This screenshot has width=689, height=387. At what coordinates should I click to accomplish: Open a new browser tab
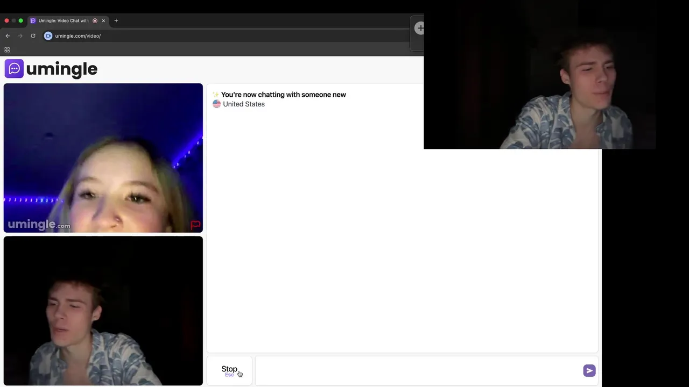116,20
